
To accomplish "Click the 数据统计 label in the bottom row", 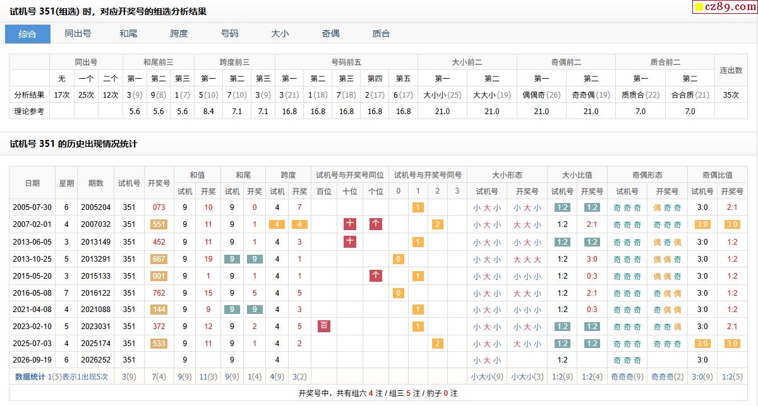I will [30, 376].
